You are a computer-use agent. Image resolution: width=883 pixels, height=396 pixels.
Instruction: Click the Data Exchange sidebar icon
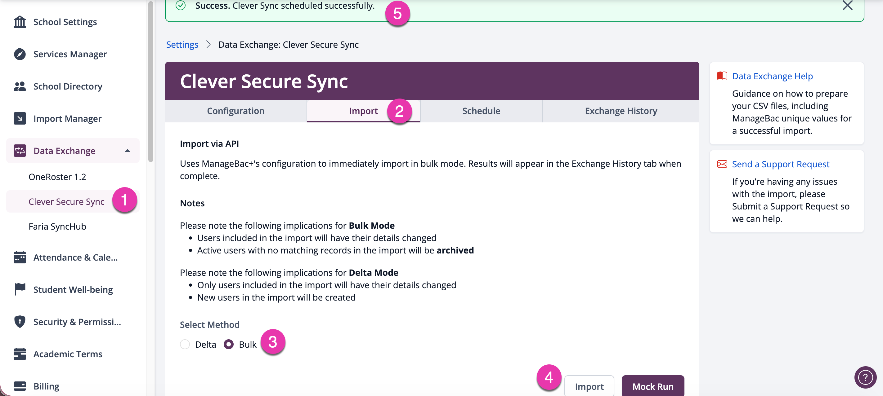(20, 151)
